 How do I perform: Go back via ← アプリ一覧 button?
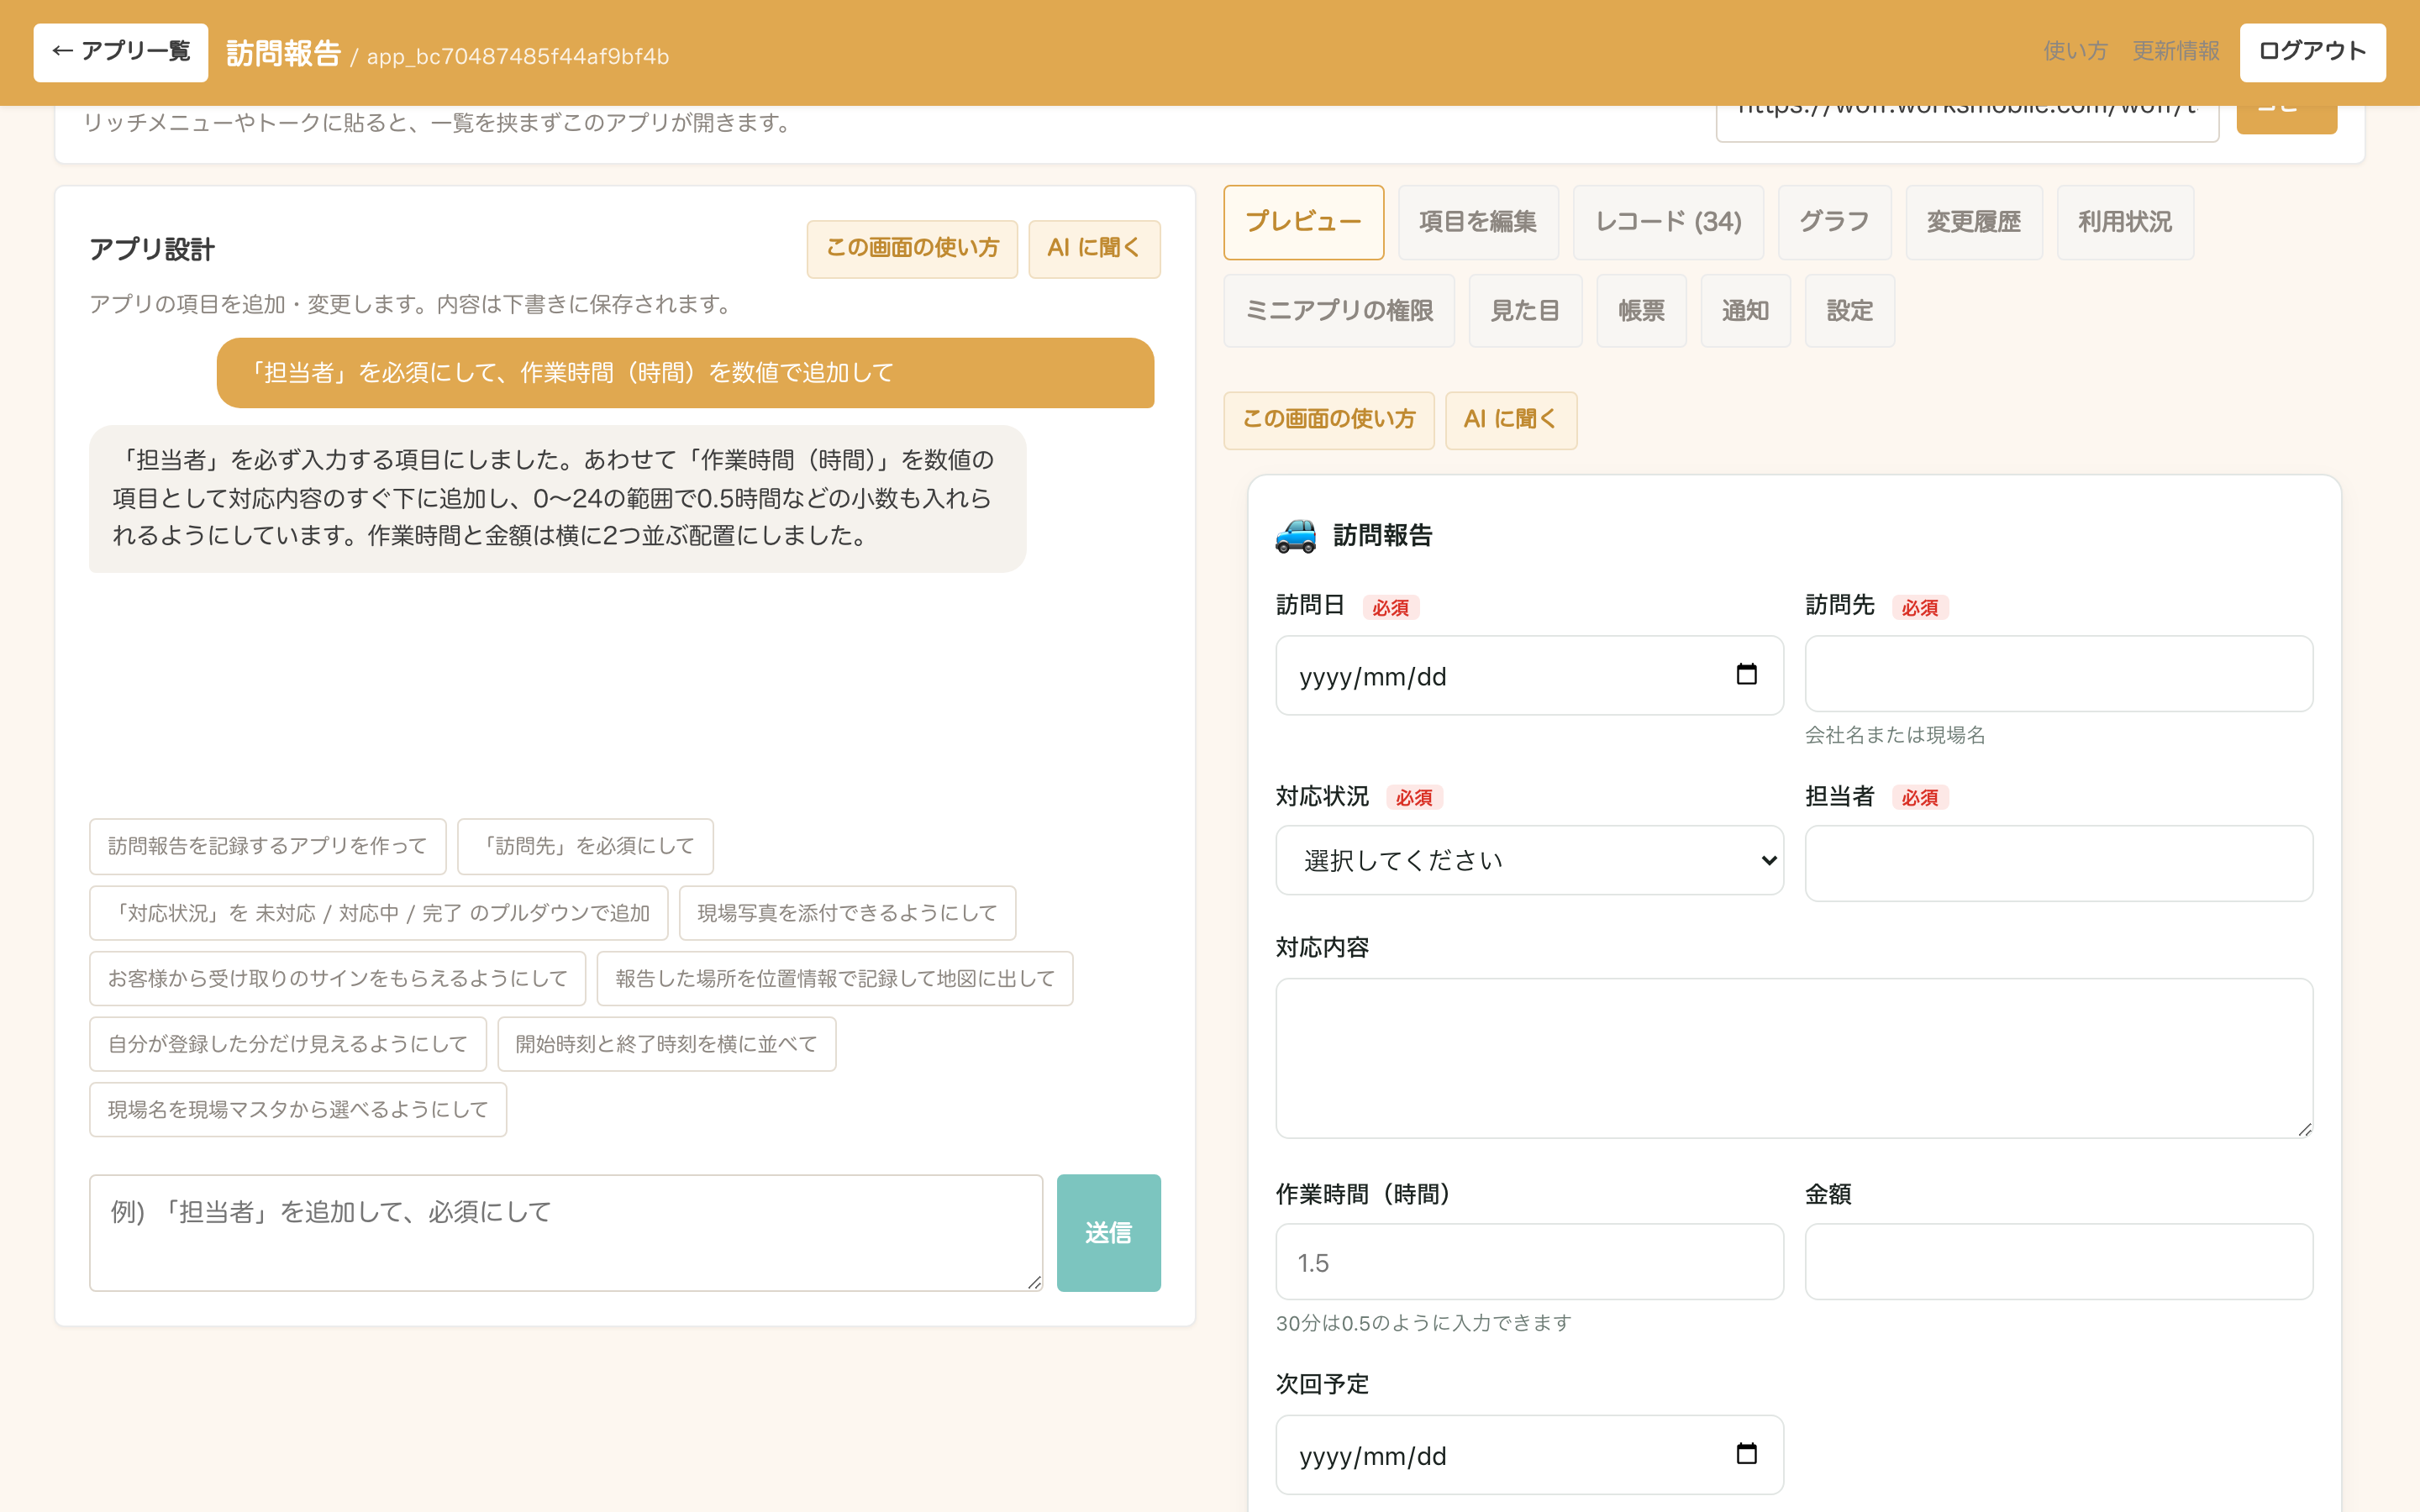tap(121, 52)
